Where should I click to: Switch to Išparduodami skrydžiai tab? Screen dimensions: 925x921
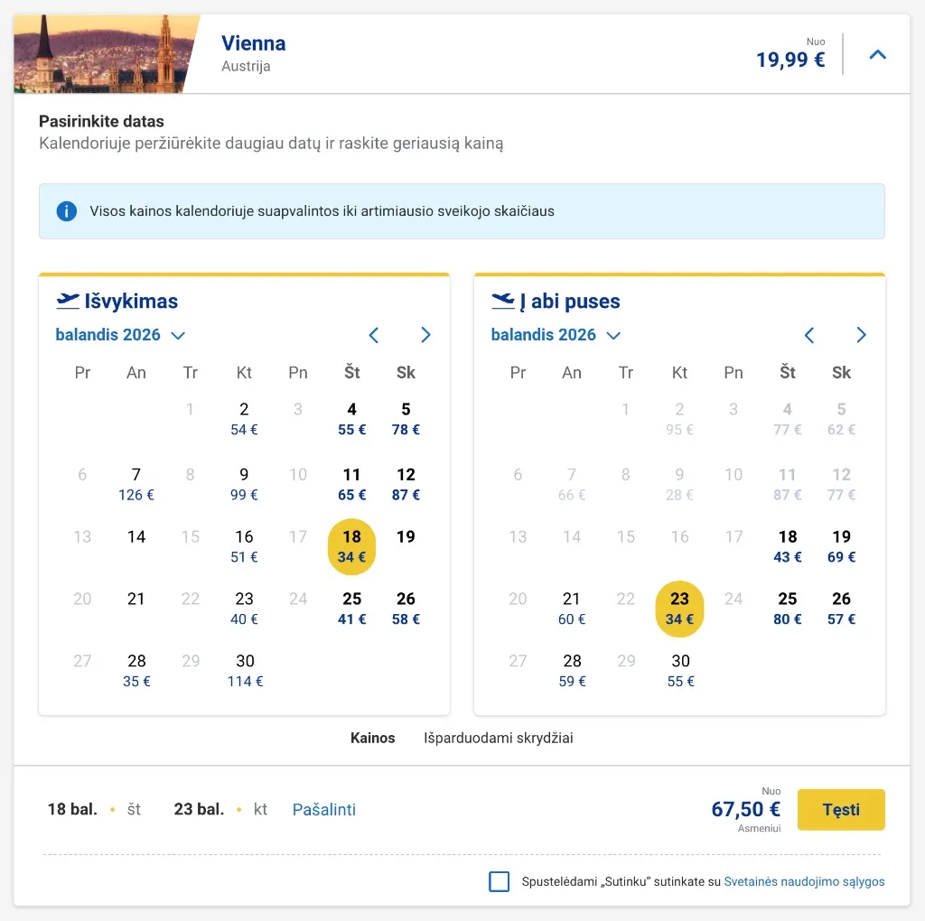click(499, 738)
